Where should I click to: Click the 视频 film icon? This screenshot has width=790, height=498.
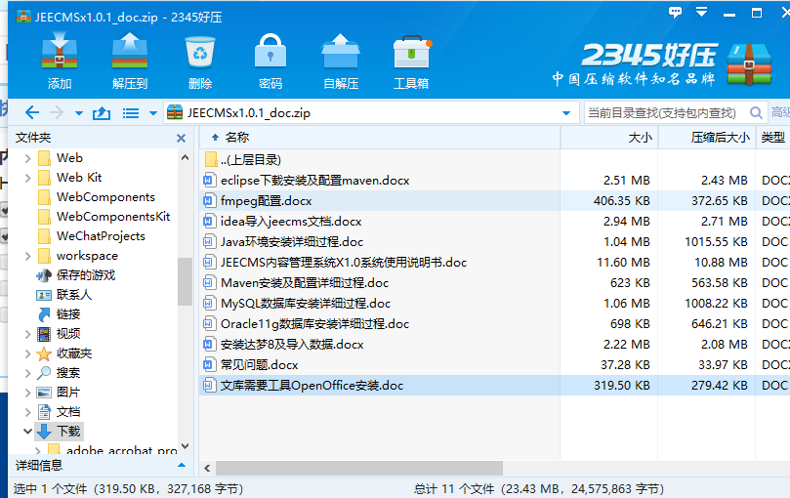44,334
